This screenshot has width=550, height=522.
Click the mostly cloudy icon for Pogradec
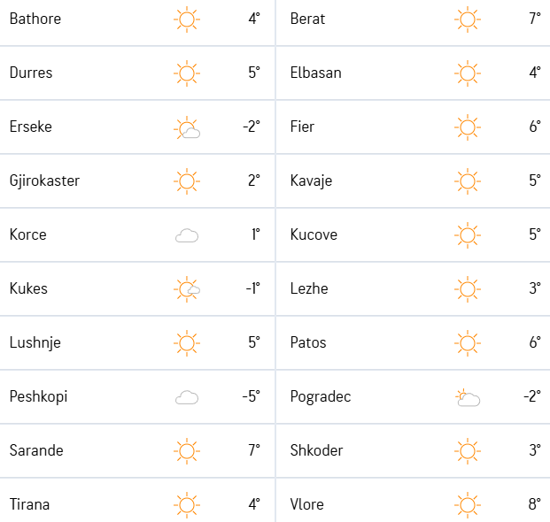coord(468,397)
